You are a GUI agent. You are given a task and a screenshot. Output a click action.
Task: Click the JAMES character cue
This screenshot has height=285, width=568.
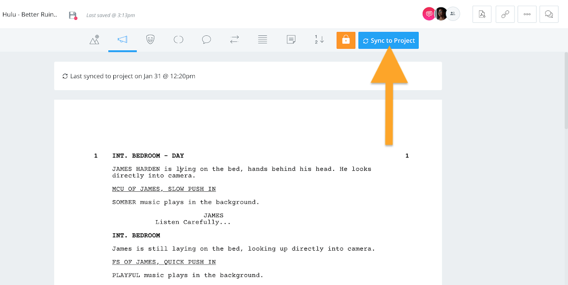[x=213, y=216]
